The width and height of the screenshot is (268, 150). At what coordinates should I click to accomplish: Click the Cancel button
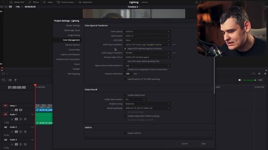click(185, 144)
